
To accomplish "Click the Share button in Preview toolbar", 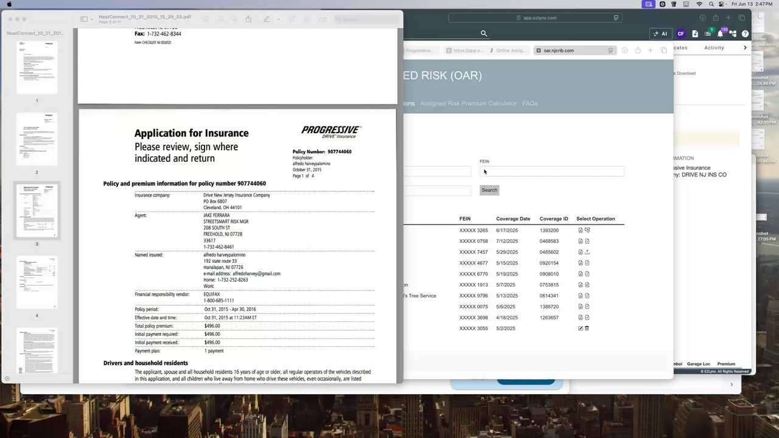I will pyautogui.click(x=248, y=19).
